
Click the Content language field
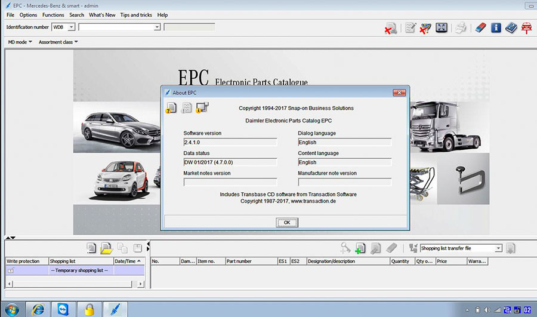[344, 162]
